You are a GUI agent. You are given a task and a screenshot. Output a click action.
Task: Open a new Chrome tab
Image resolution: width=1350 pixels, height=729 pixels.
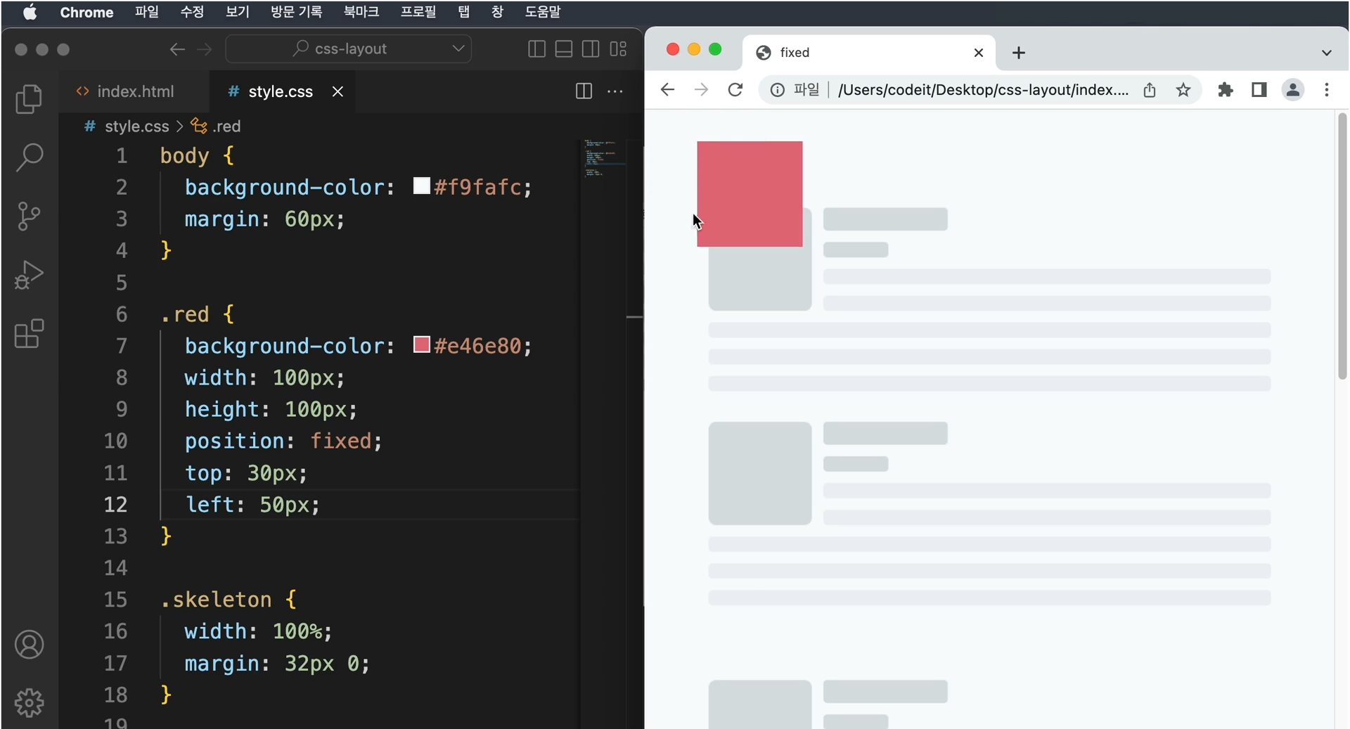1018,53
